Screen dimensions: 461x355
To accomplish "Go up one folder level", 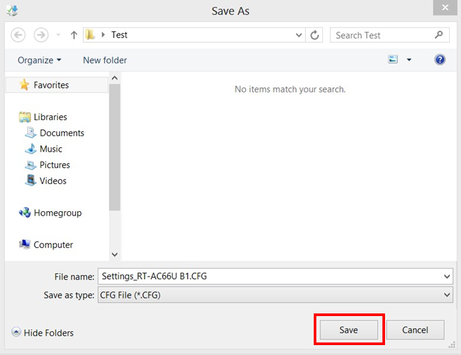I will 74,35.
